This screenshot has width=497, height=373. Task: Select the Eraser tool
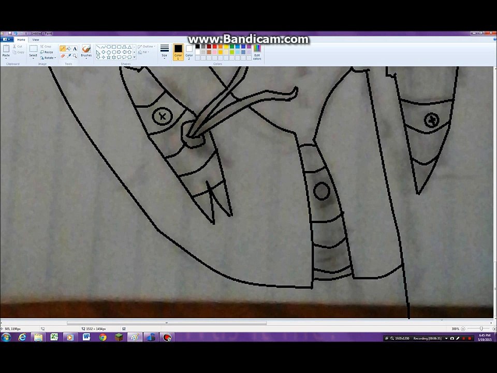pyautogui.click(x=63, y=56)
